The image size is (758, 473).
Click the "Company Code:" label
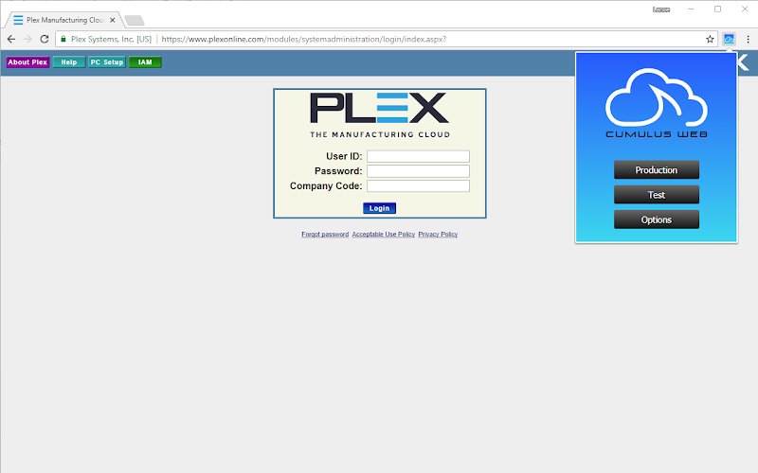326,185
